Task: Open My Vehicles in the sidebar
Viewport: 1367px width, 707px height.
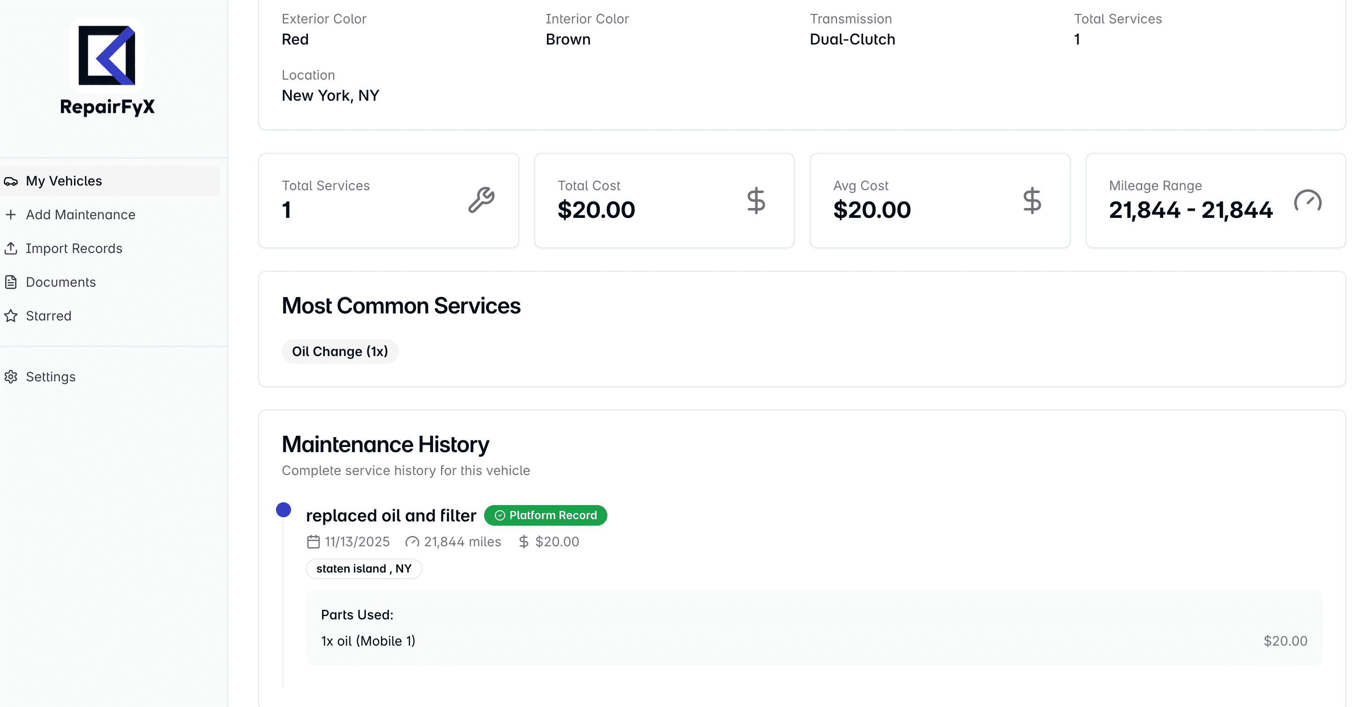Action: click(x=110, y=181)
